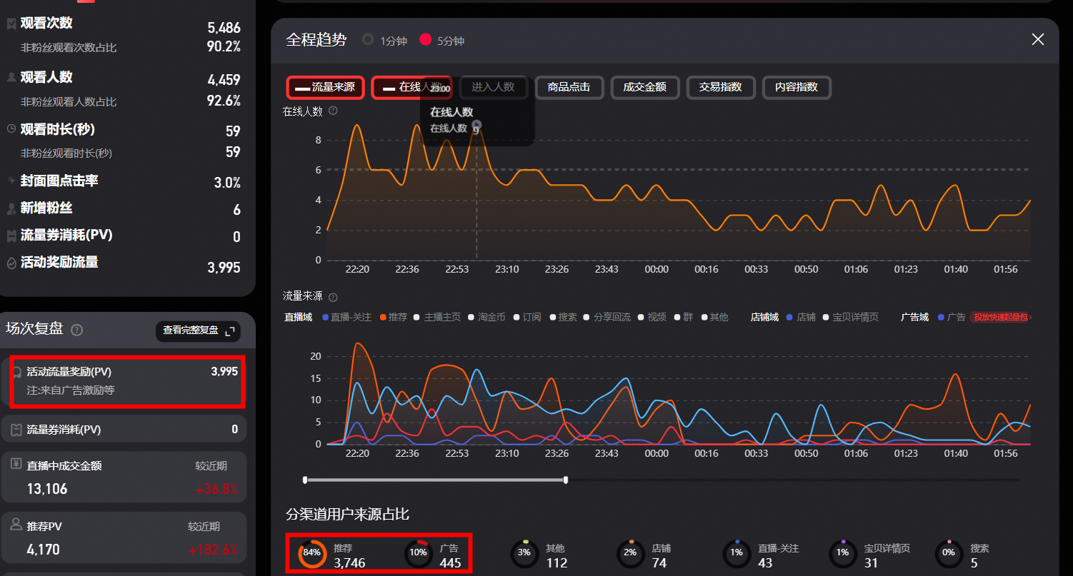Viewport: 1073px width, 576px height.
Task: Open the 查看完整复盘 full review
Action: [198, 331]
